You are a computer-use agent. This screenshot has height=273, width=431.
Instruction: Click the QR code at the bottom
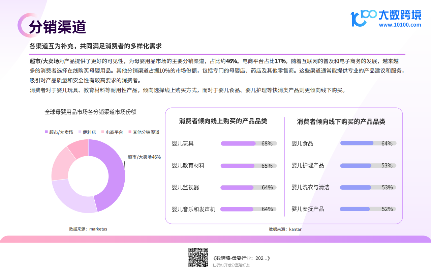(x=198, y=257)
